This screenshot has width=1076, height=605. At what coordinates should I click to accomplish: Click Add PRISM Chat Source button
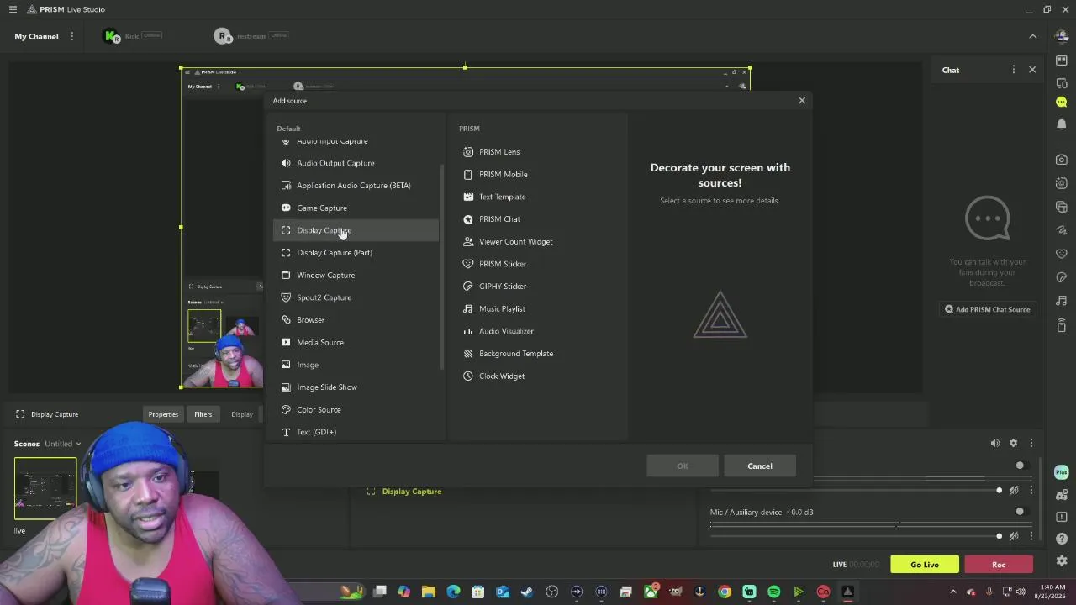tap(988, 309)
